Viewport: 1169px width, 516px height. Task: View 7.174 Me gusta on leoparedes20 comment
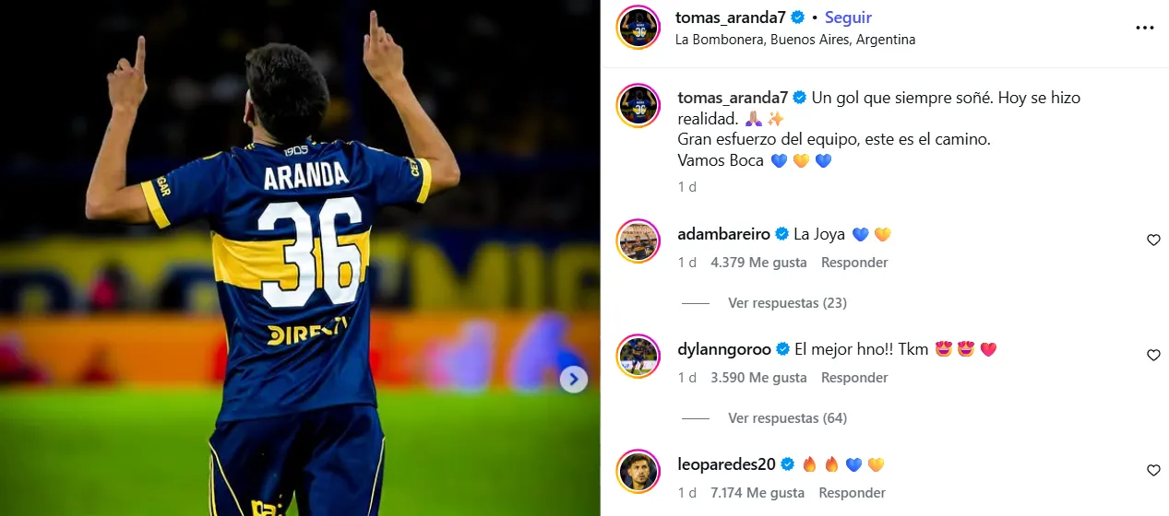[758, 493]
